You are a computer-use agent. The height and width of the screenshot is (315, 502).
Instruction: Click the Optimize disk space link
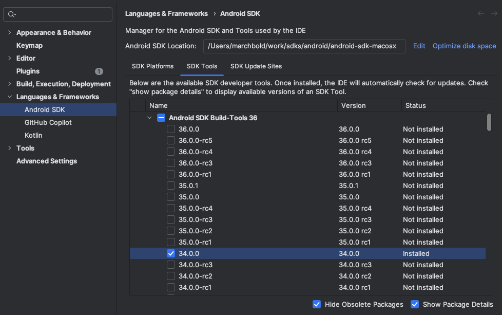point(464,46)
